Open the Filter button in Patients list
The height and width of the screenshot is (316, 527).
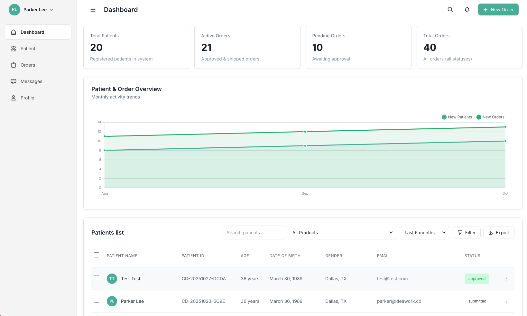[x=467, y=233]
